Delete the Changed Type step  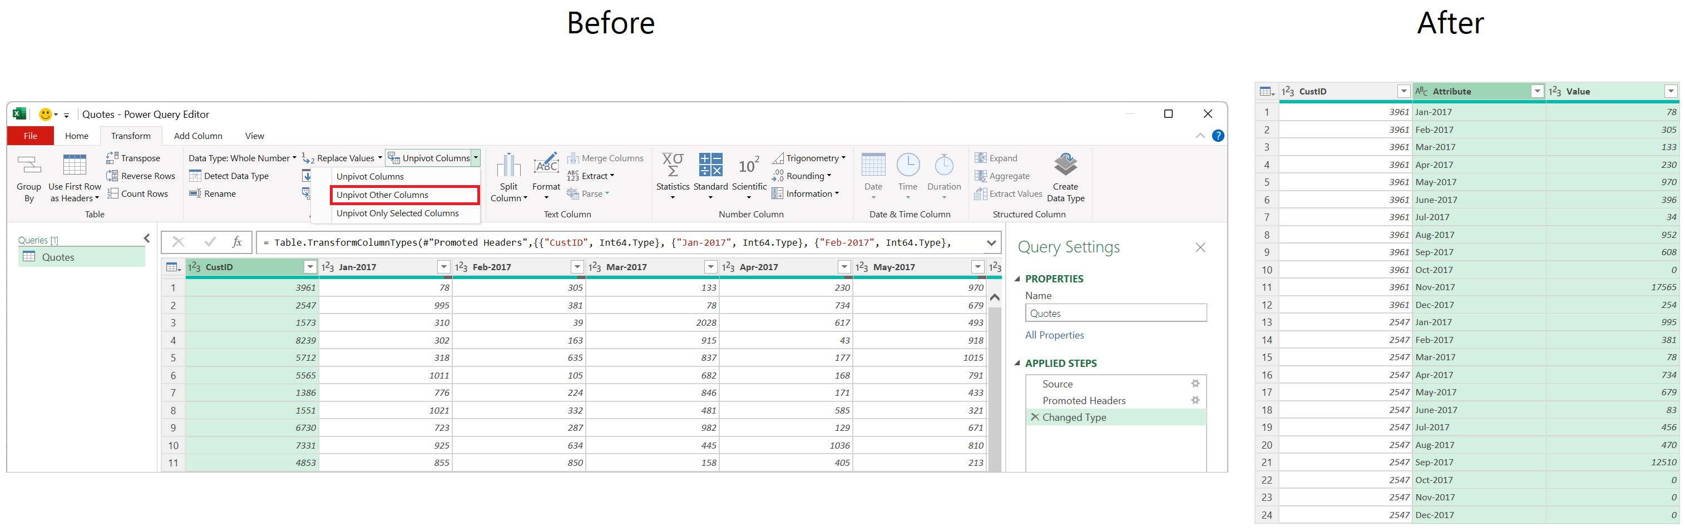pos(1034,417)
